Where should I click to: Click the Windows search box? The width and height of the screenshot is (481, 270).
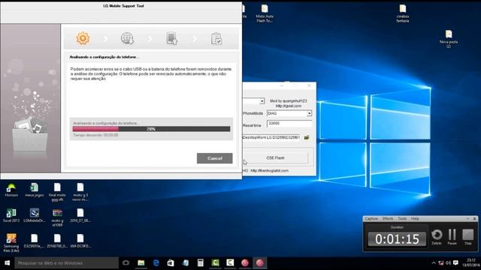click(x=66, y=263)
